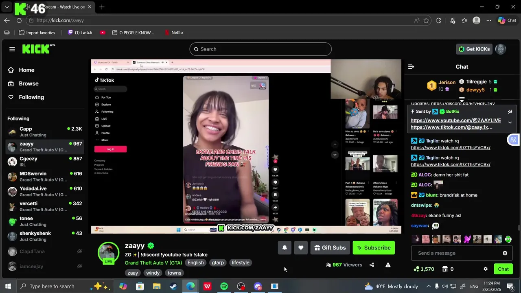Viewport: 521px width, 293px height.
Task: Share the stream via share icon
Action: click(x=372, y=265)
